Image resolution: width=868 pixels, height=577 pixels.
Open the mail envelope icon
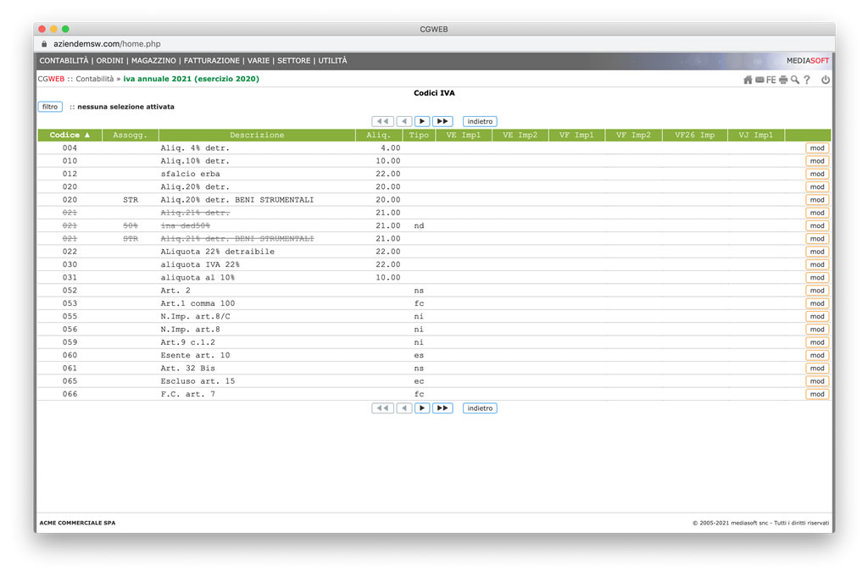pos(759,80)
